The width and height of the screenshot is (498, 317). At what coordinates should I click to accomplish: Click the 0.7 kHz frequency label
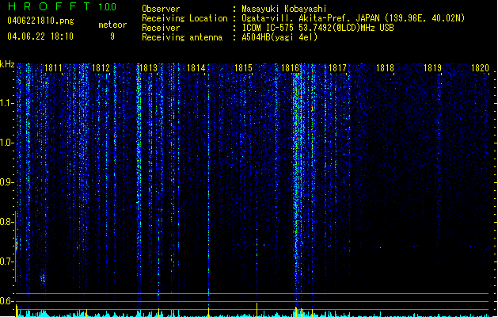(x=7, y=262)
